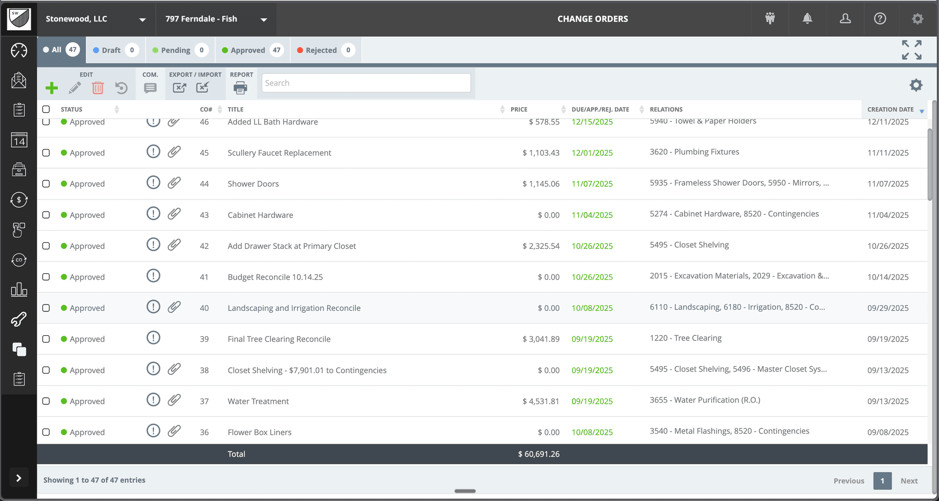
Task: Open the 797 Ferndale - Fish project dropdown
Action: coord(216,19)
